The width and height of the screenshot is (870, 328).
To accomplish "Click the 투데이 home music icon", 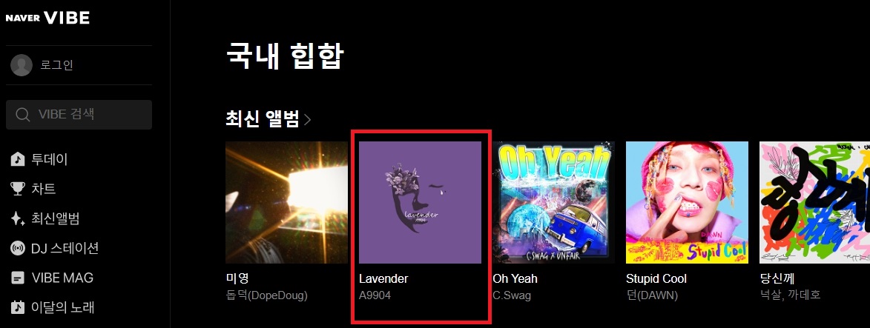I will pos(18,160).
